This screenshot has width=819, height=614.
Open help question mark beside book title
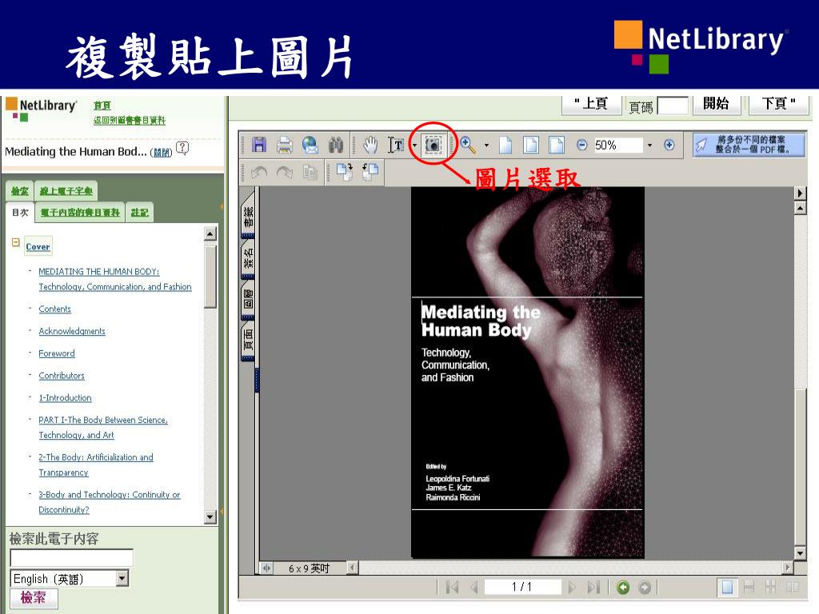click(182, 148)
